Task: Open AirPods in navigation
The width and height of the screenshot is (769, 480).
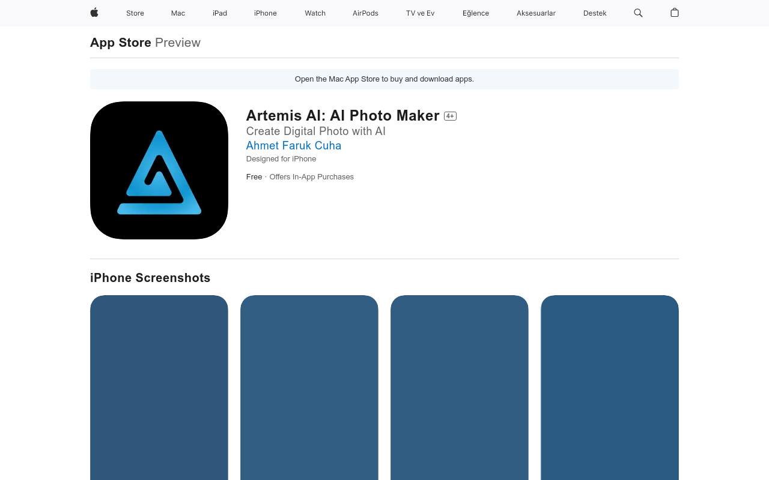Action: click(x=365, y=13)
